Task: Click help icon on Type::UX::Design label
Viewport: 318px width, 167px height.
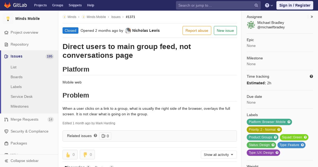Action: pyautogui.click(x=277, y=153)
